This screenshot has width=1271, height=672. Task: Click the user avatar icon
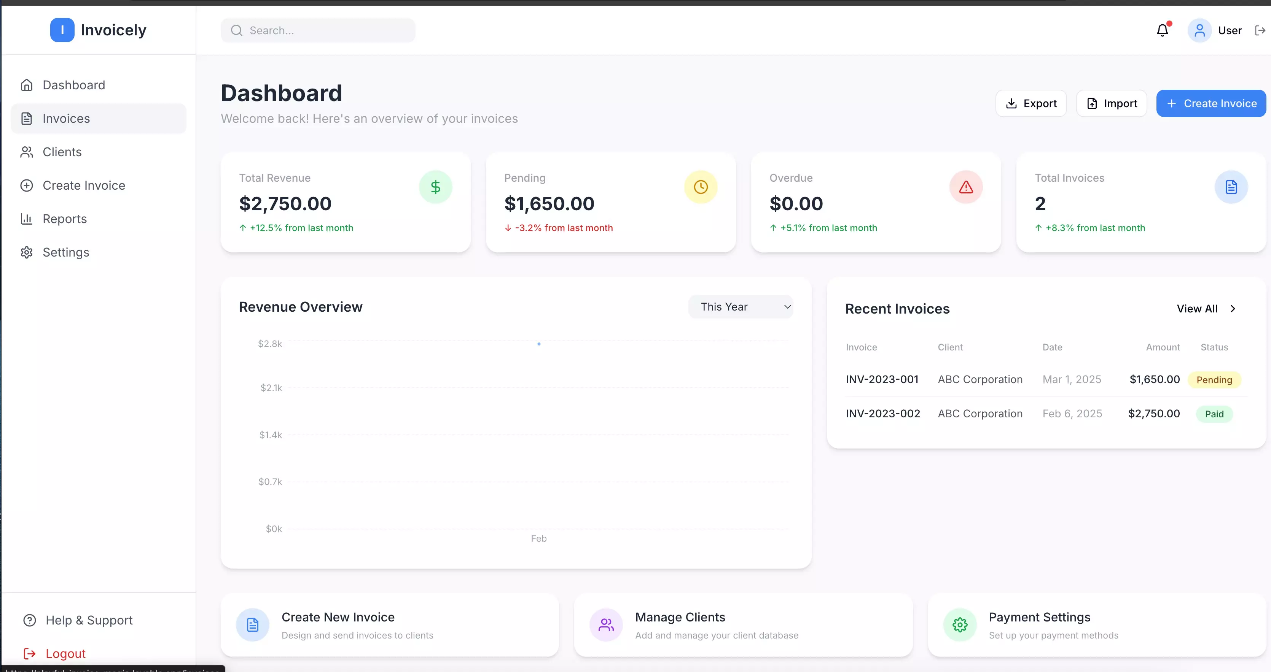click(1199, 30)
